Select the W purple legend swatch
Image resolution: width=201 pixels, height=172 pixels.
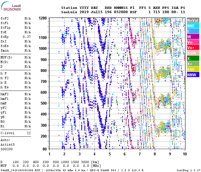pyautogui.click(x=193, y=37)
